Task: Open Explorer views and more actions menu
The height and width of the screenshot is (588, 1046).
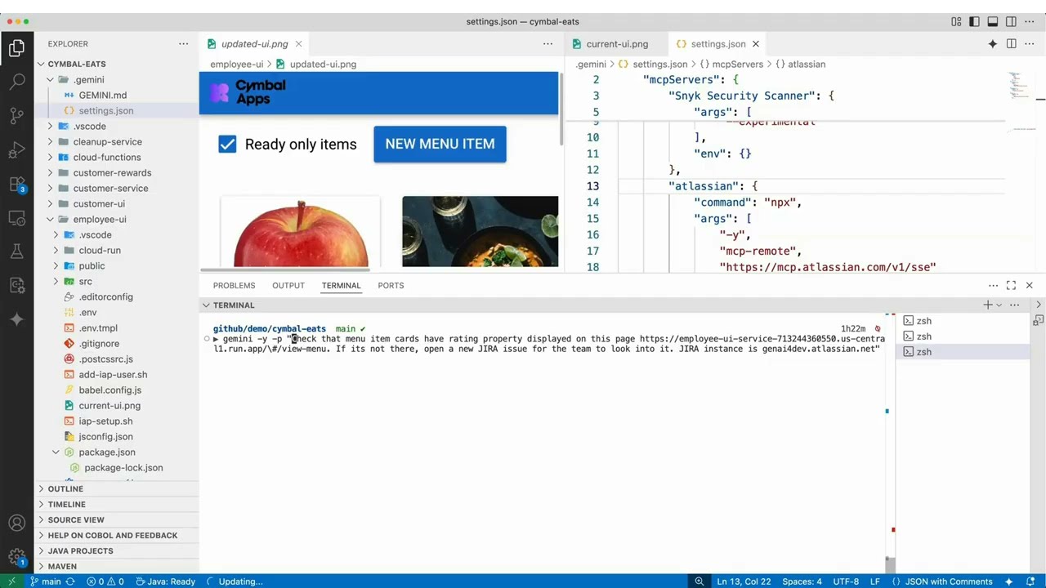Action: [x=183, y=44]
